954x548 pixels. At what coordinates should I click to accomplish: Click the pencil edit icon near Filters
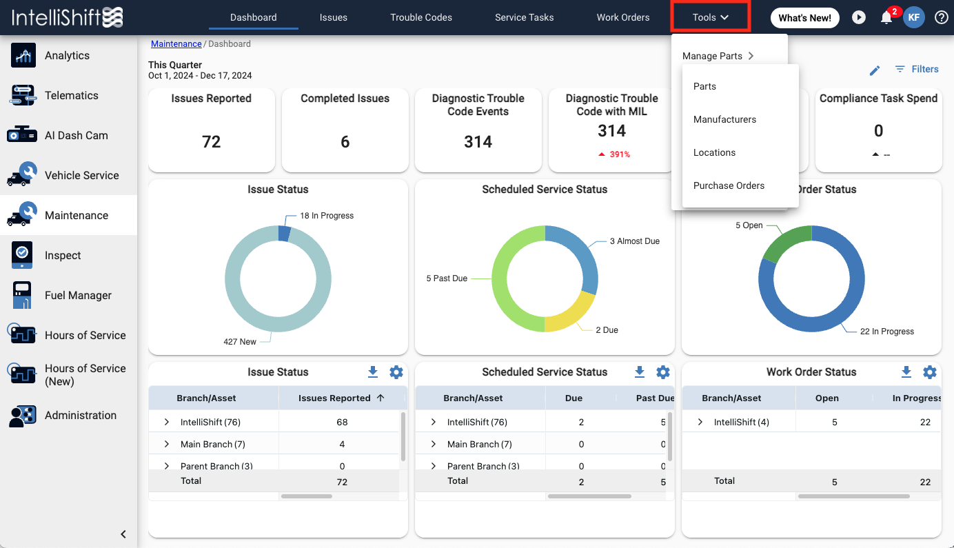click(874, 70)
